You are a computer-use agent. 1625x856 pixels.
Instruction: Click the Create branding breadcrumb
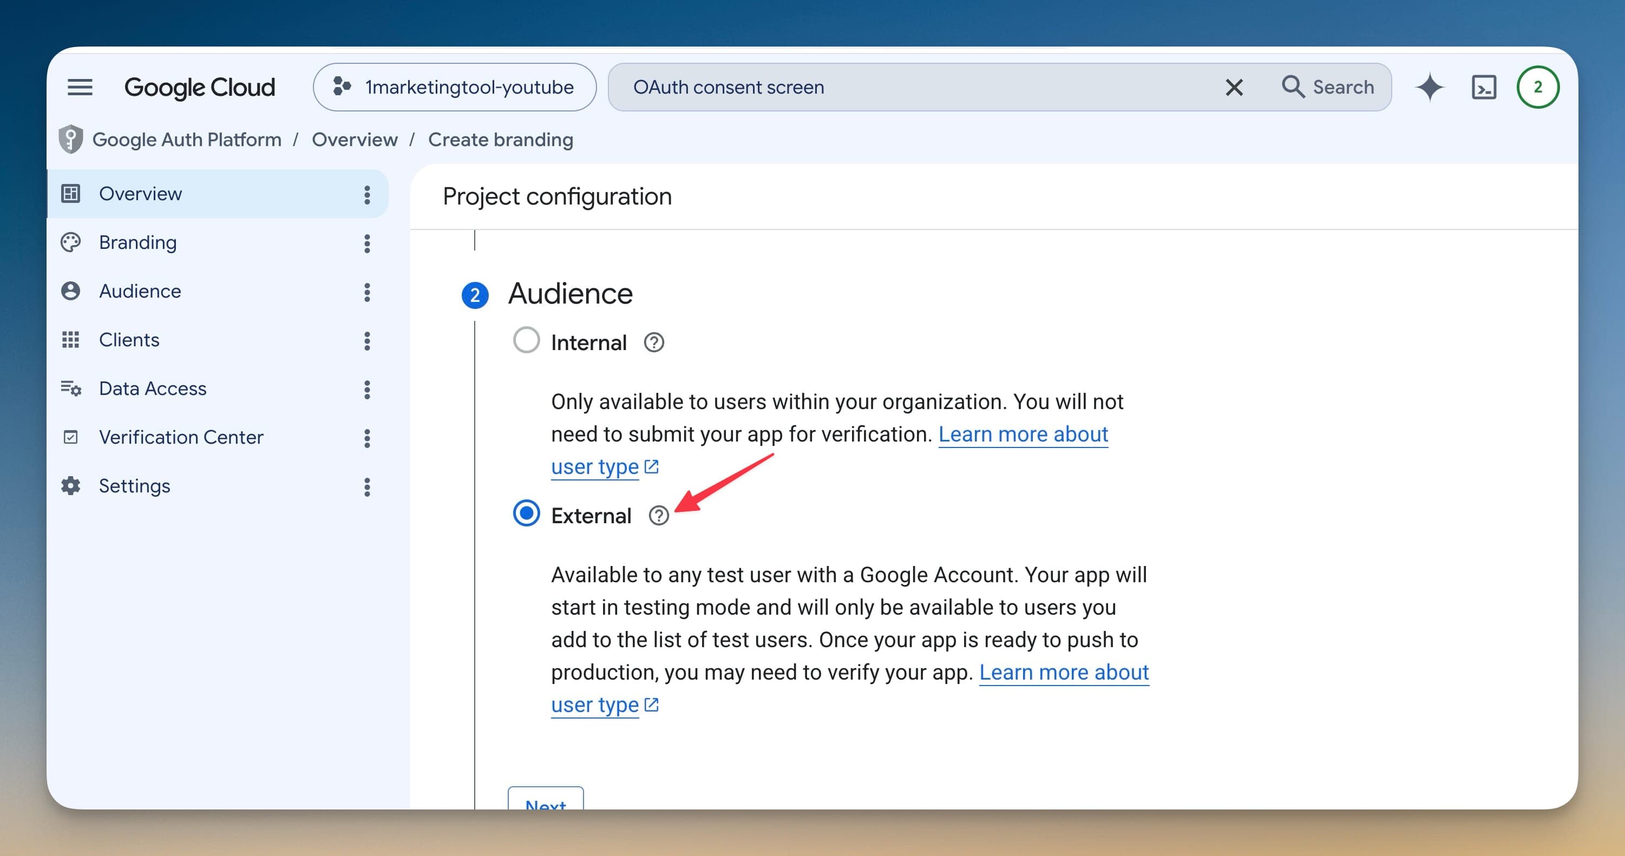tap(501, 139)
